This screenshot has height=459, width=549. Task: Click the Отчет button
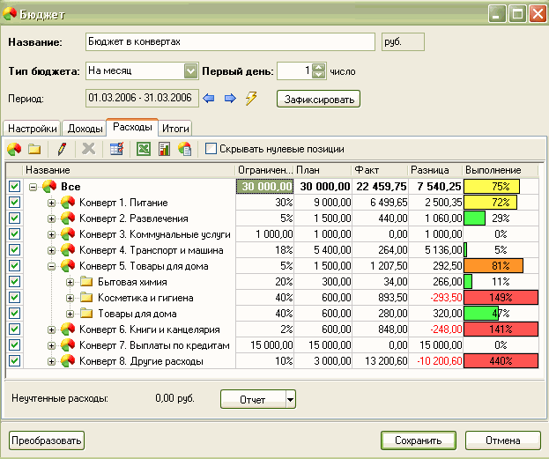click(x=253, y=399)
